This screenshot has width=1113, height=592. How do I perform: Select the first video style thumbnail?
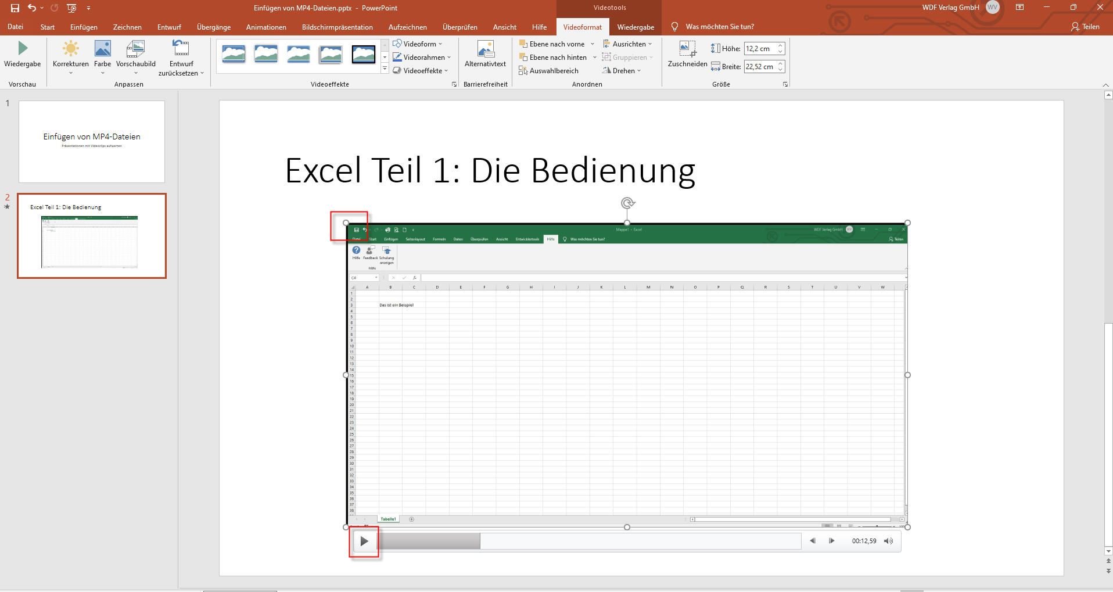point(234,54)
